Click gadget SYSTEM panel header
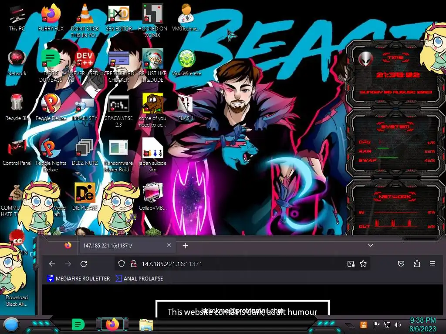This screenshot has width=446, height=334. click(395, 127)
